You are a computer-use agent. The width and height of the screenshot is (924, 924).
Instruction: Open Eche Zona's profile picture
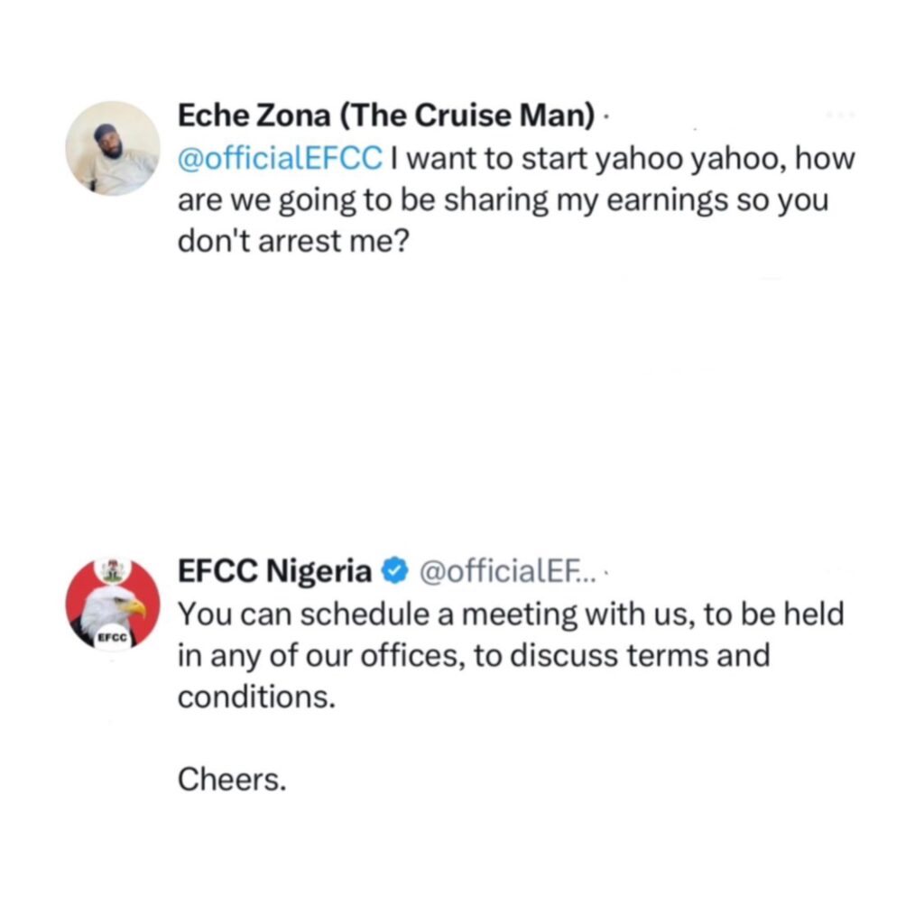coord(113,149)
